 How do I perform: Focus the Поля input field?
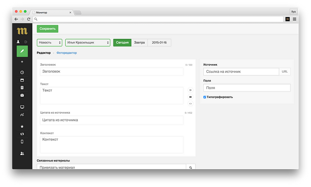point(247,88)
